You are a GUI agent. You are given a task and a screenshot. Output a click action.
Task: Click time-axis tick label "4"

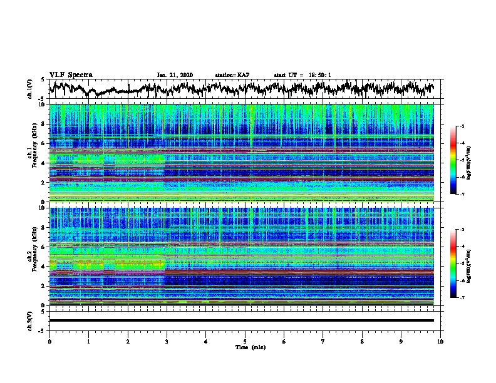point(206,342)
